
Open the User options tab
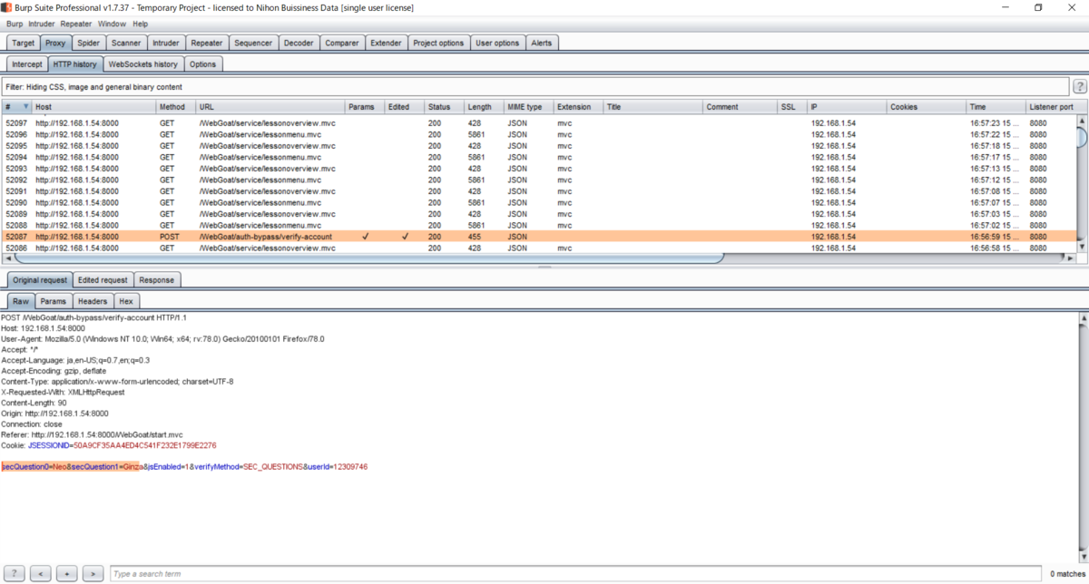[x=497, y=43]
